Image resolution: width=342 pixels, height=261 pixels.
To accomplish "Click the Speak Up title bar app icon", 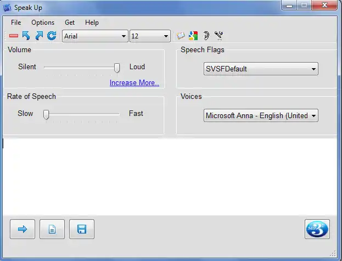I will (7, 8).
